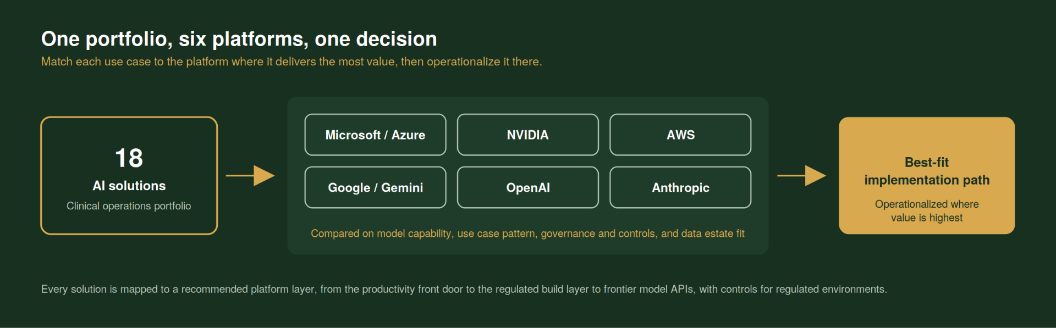
Task: Click the arrow after the AI solutions box
Action: click(250, 176)
